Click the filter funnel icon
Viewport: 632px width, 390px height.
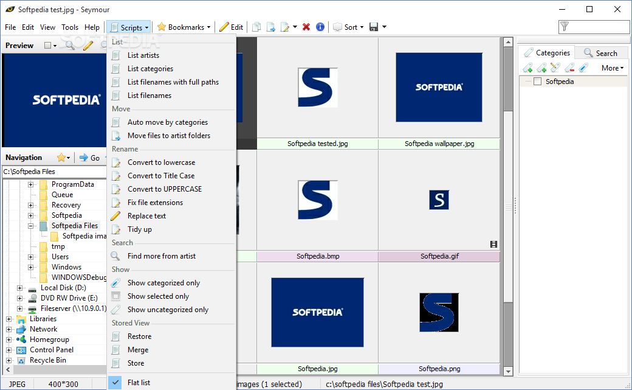pos(565,27)
